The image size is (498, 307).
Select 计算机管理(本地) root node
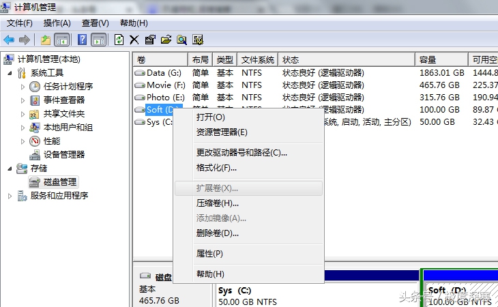49,59
